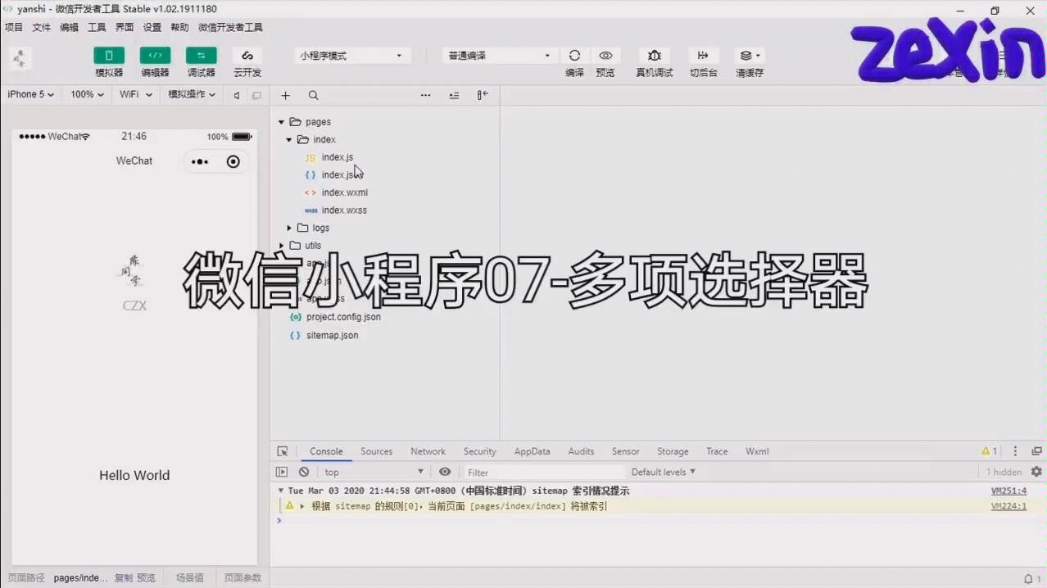Switch to the Network panel tab
The width and height of the screenshot is (1047, 588).
pos(428,451)
